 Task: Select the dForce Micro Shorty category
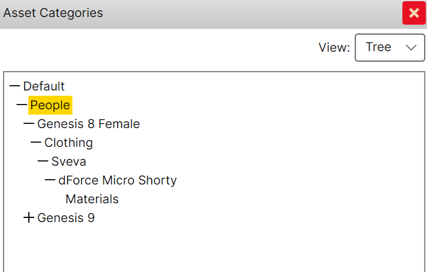118,180
